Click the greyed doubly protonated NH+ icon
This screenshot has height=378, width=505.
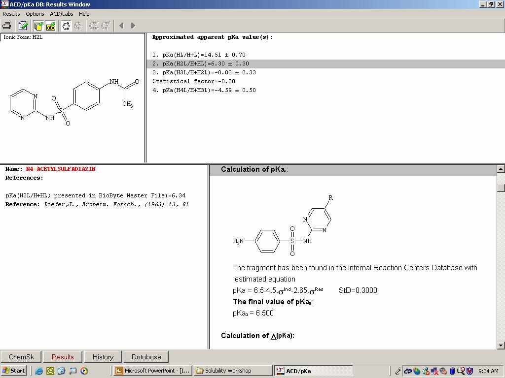click(94, 26)
